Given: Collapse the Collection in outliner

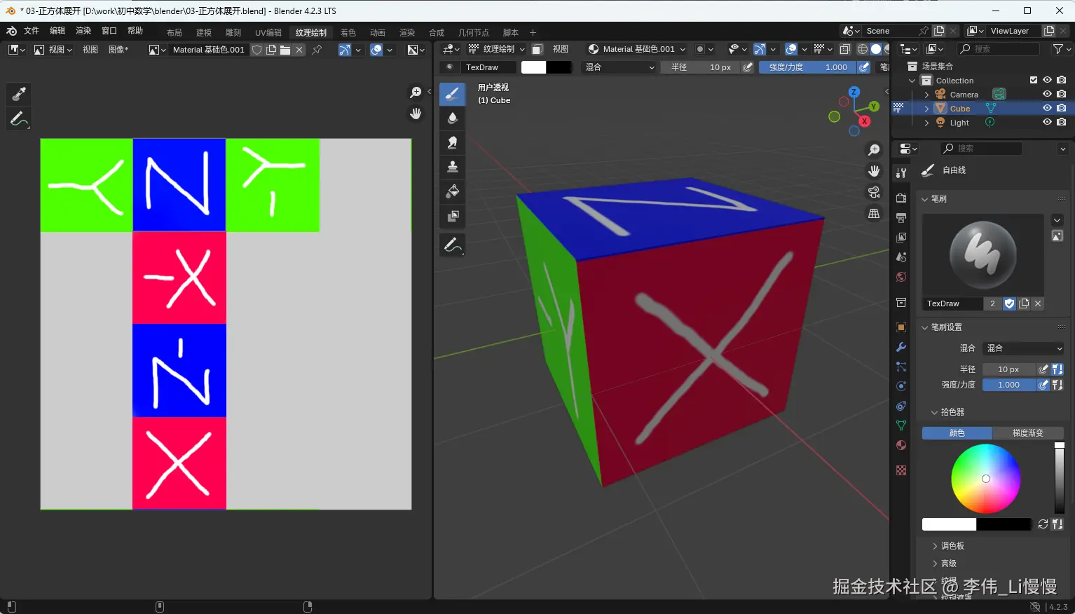Looking at the screenshot, I should 912,80.
